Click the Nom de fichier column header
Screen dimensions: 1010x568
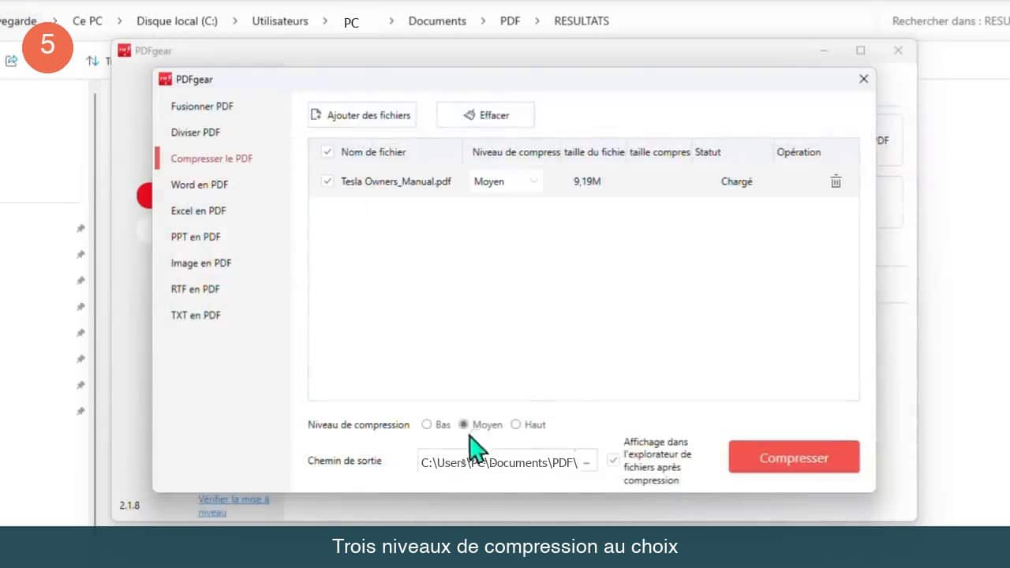[373, 151]
